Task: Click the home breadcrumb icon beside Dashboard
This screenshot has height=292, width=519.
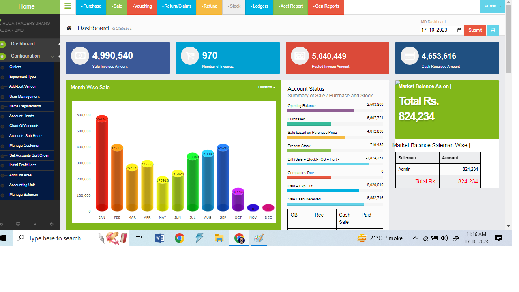Action: (x=69, y=28)
